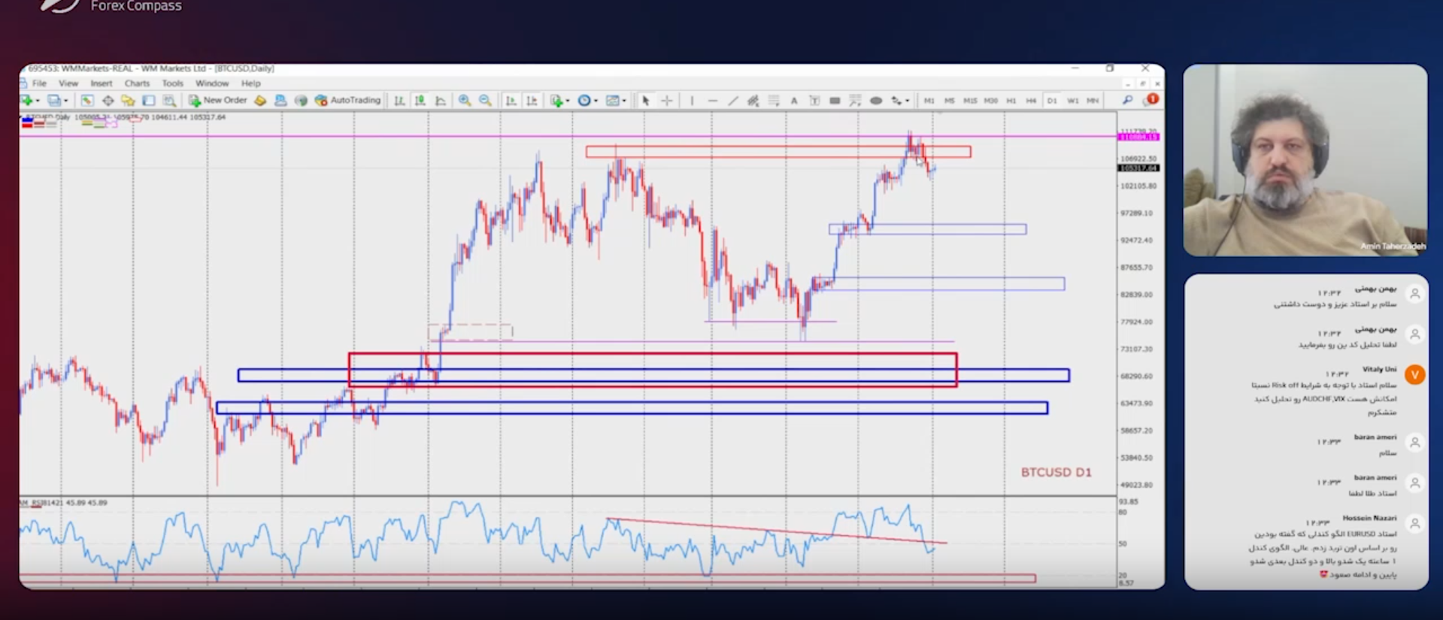Toggle AutoTrading on or off
1443x620 pixels.
(x=347, y=100)
